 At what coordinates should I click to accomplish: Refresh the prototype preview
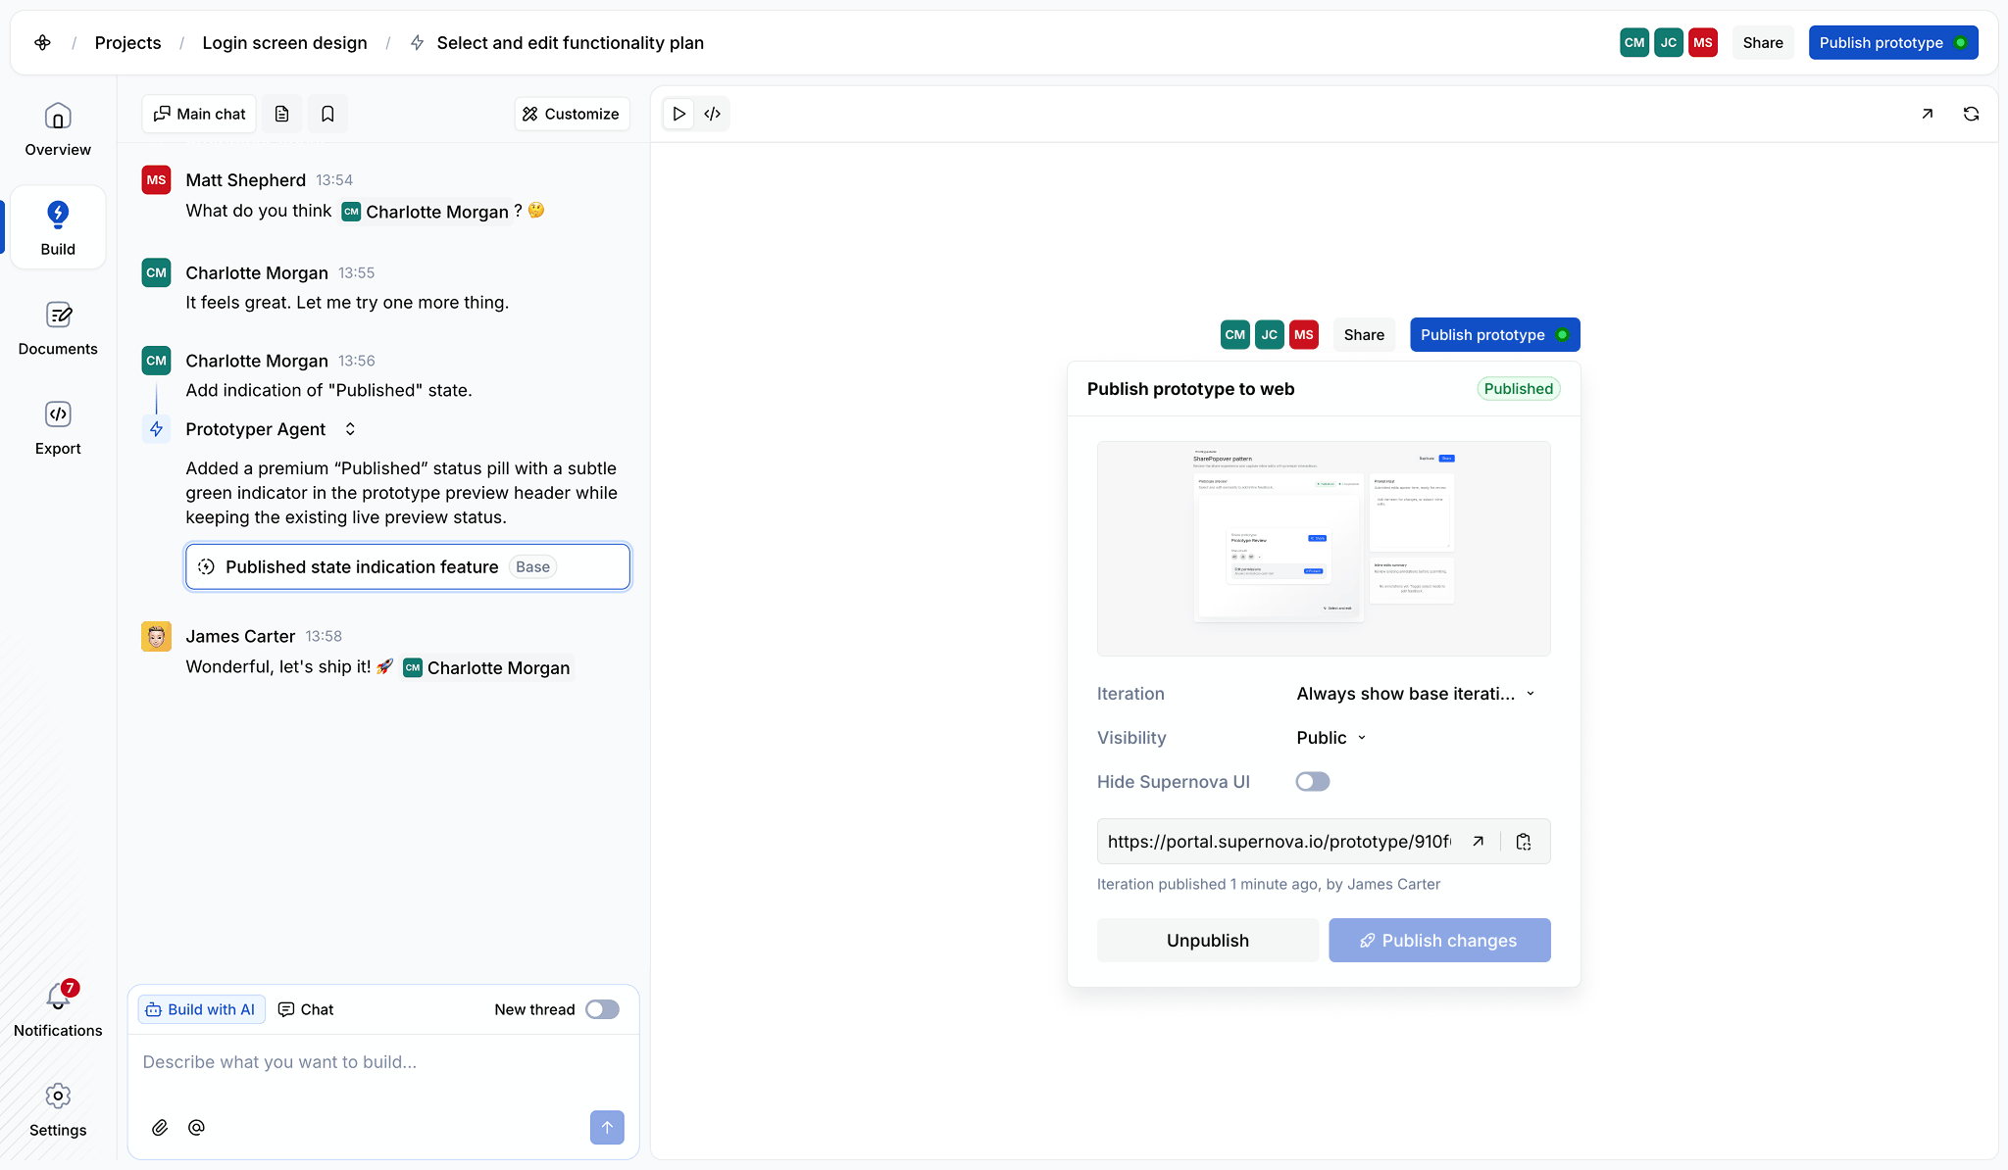click(1972, 114)
